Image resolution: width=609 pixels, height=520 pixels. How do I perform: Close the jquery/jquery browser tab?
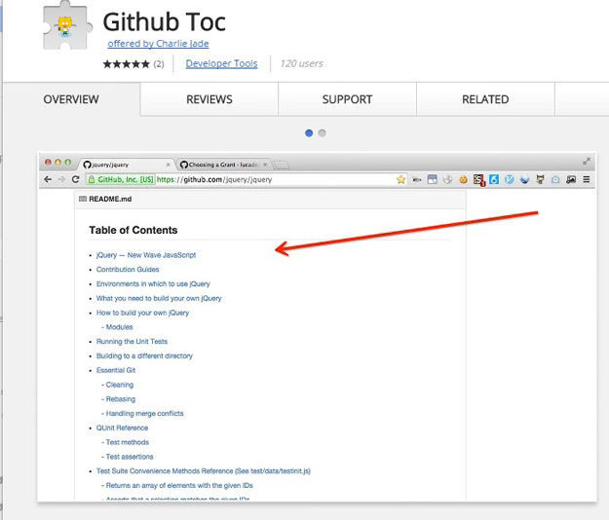pyautogui.click(x=169, y=165)
